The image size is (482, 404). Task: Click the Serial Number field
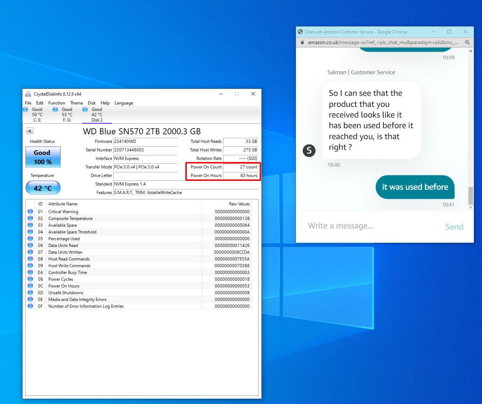tap(145, 150)
